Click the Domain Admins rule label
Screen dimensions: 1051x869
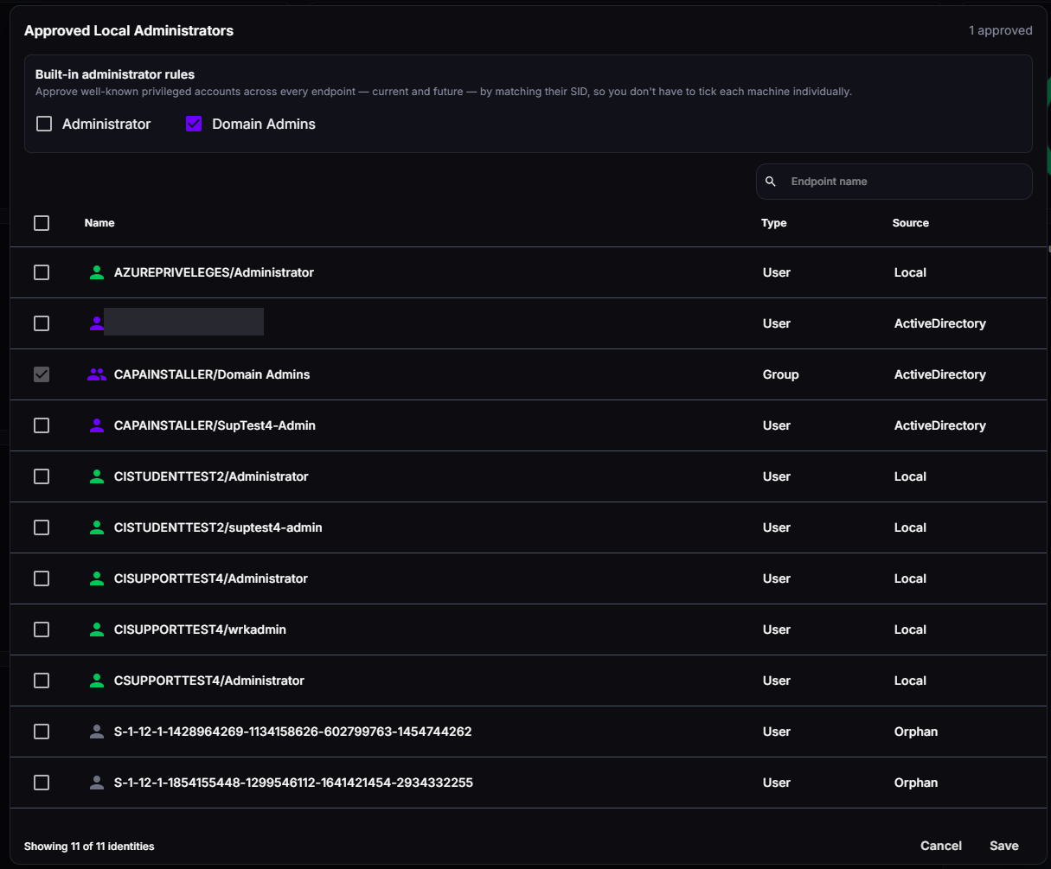264,124
